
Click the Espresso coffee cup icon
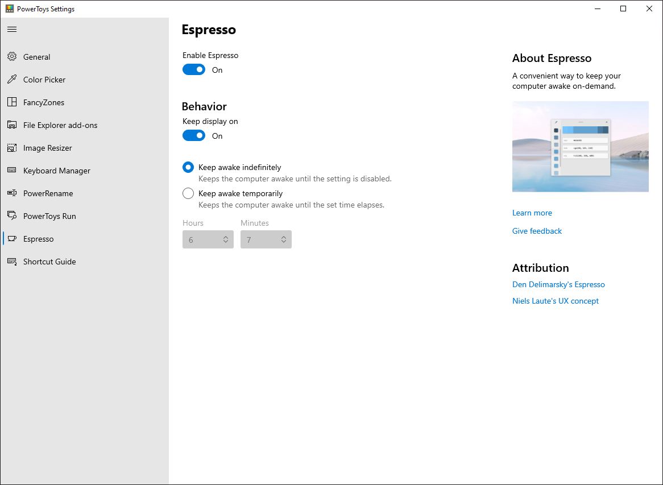coord(12,239)
